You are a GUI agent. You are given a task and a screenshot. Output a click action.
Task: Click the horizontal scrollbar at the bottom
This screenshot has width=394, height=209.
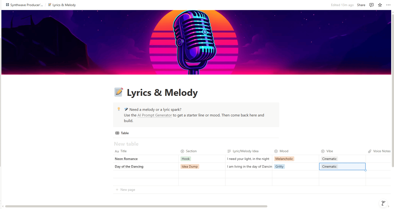(x=136, y=206)
